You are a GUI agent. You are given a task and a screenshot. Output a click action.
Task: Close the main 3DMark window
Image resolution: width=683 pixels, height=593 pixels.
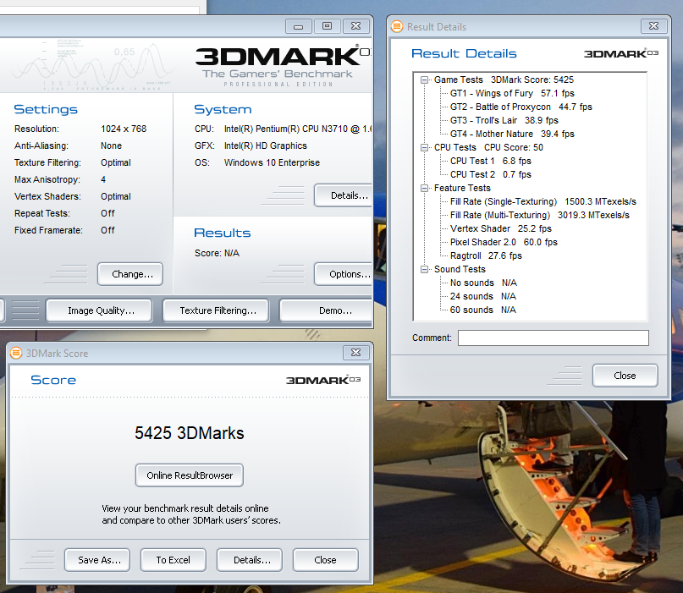tap(355, 26)
